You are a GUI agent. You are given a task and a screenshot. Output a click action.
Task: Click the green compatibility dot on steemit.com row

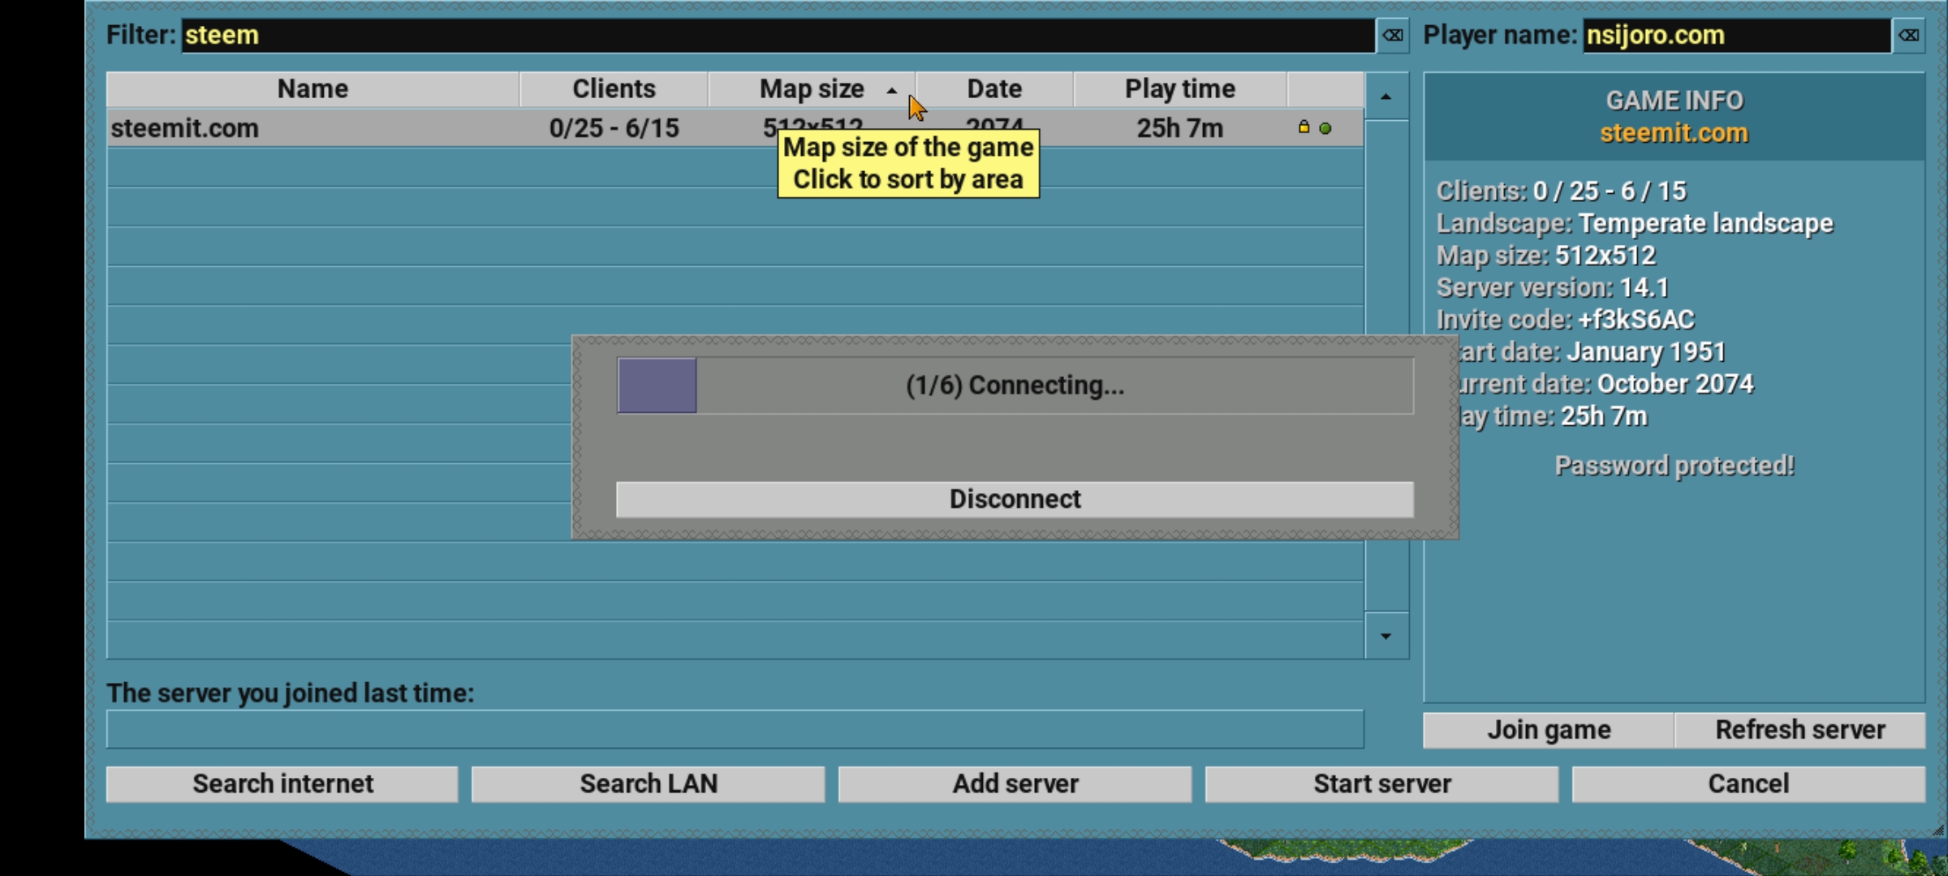point(1325,128)
